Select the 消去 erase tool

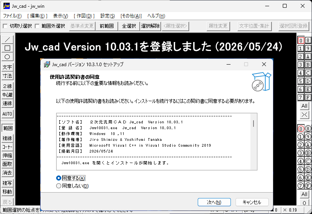tap(7, 173)
